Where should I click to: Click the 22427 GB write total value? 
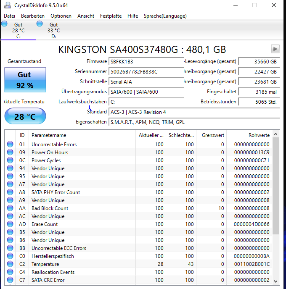259,72
